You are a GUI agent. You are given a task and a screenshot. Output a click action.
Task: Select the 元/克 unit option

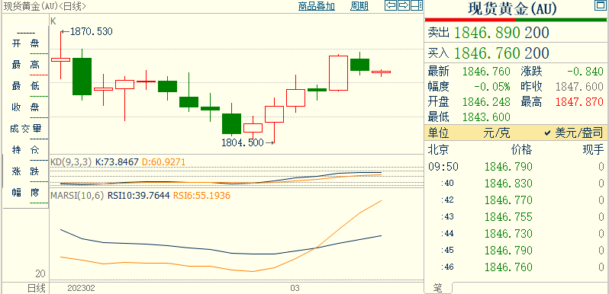coord(496,133)
